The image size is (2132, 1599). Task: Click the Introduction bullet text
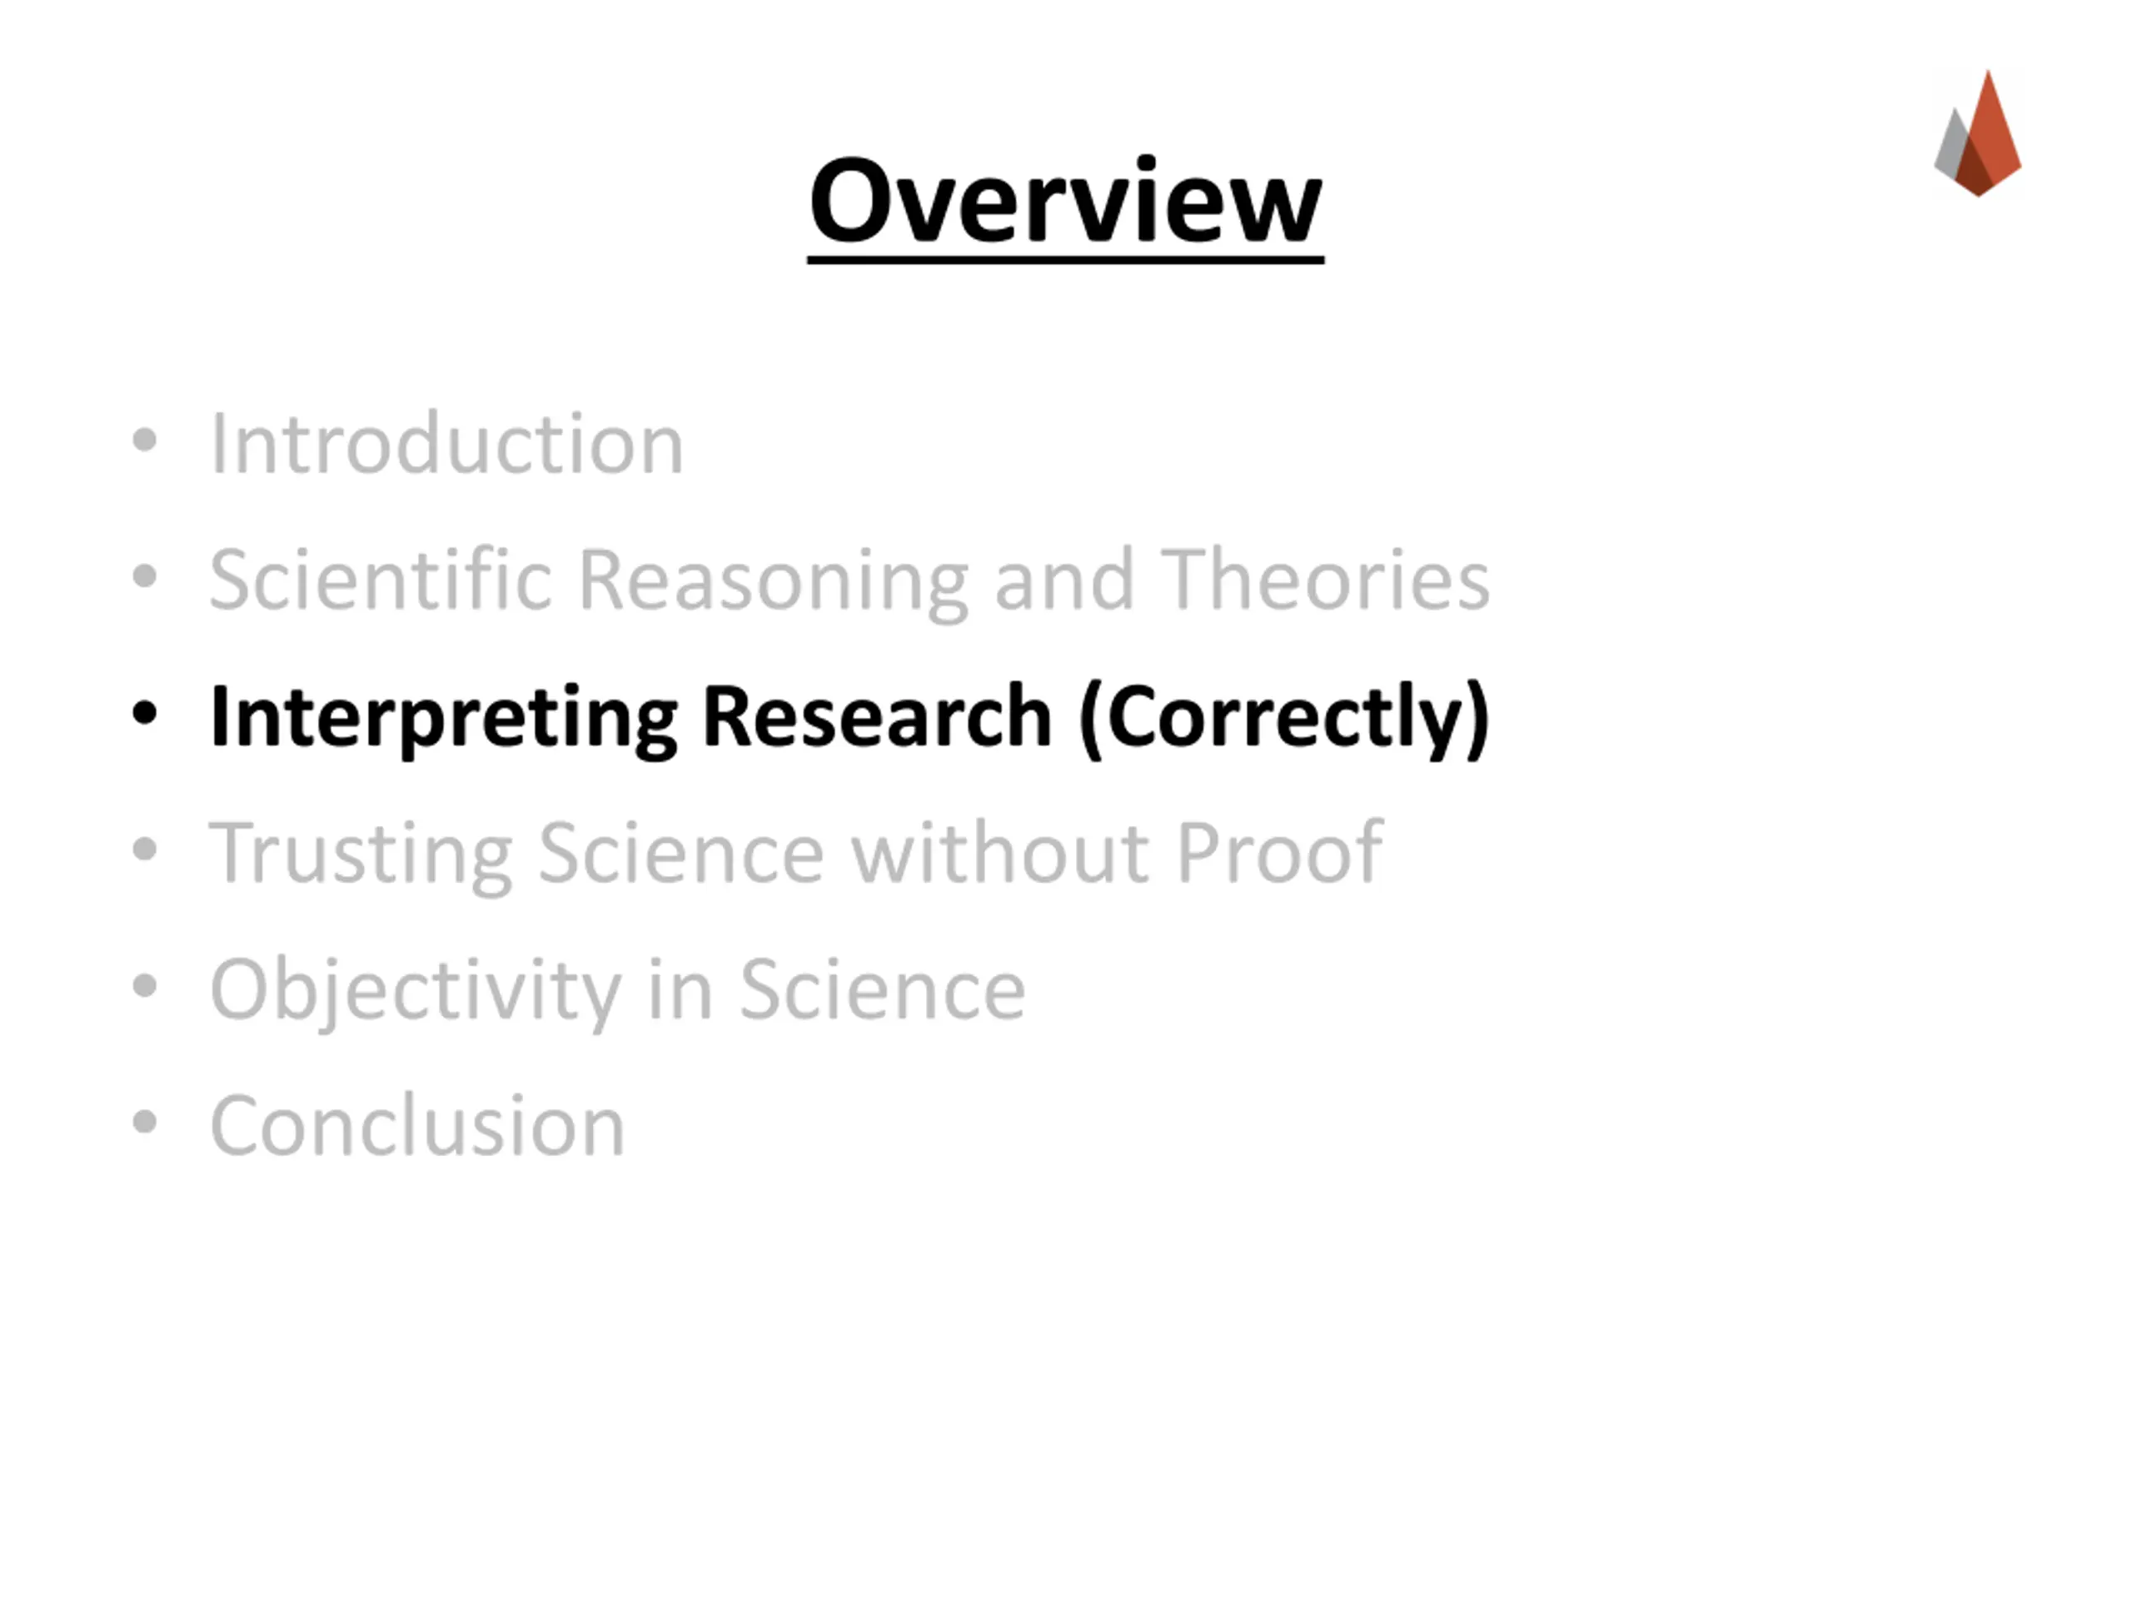click(446, 443)
